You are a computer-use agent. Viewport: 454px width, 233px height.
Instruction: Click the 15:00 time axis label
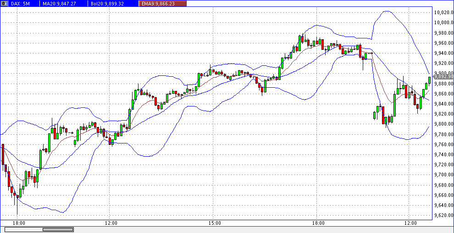click(215, 223)
